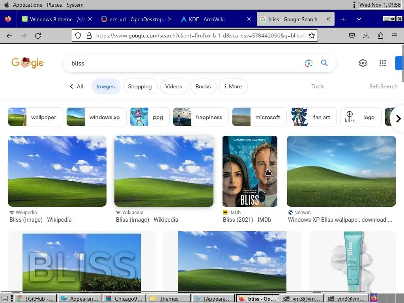Search by image camera icon

pyautogui.click(x=309, y=63)
